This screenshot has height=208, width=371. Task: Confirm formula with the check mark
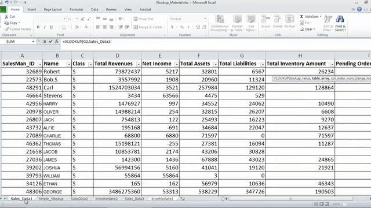click(x=50, y=42)
